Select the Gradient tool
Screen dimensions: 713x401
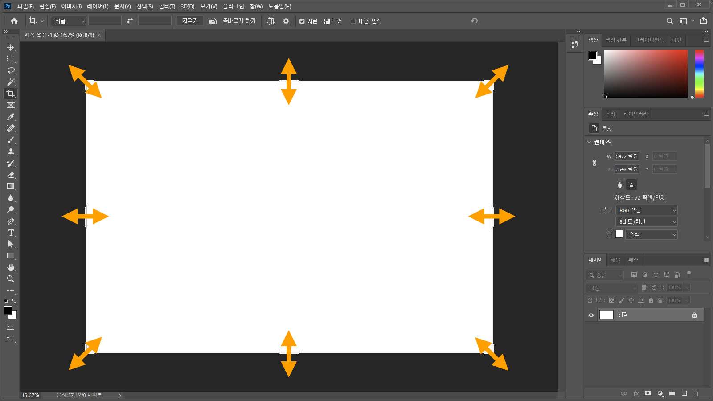pos(11,186)
